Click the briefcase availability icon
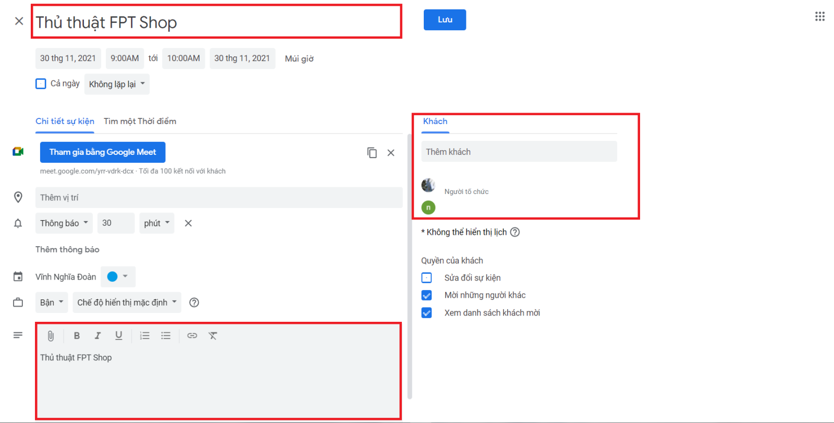This screenshot has height=423, width=834. pos(18,303)
